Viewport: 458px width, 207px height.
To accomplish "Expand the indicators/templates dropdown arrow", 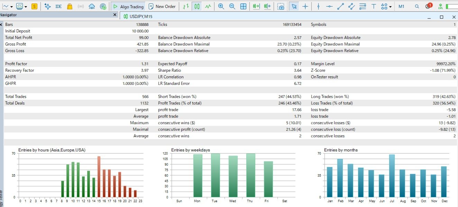I will (x=26, y=7).
